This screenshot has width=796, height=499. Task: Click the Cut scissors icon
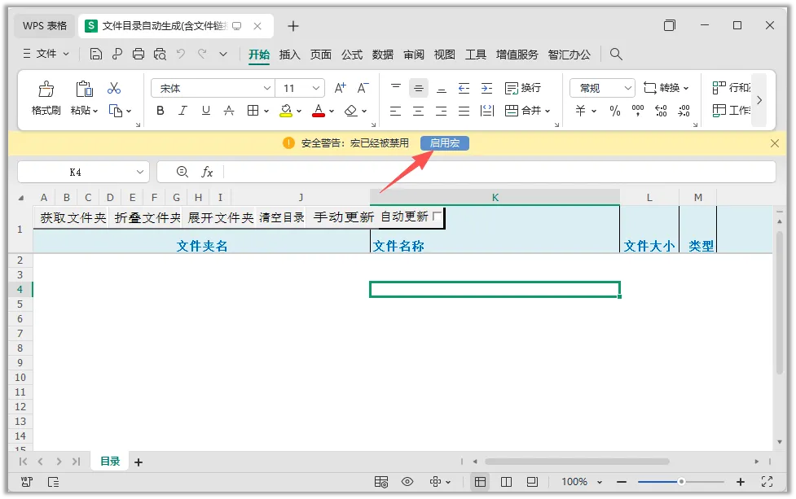(114, 88)
